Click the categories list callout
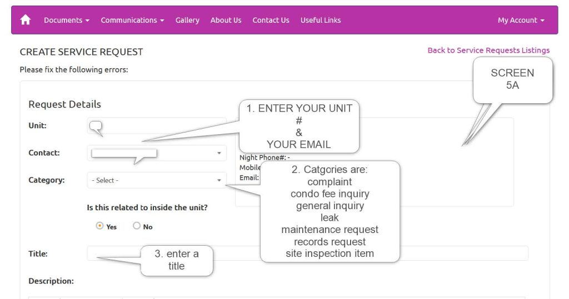569x299 pixels. (330, 211)
